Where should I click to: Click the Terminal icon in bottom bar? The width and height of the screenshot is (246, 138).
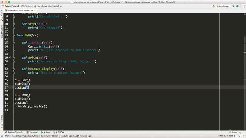pos(28,132)
